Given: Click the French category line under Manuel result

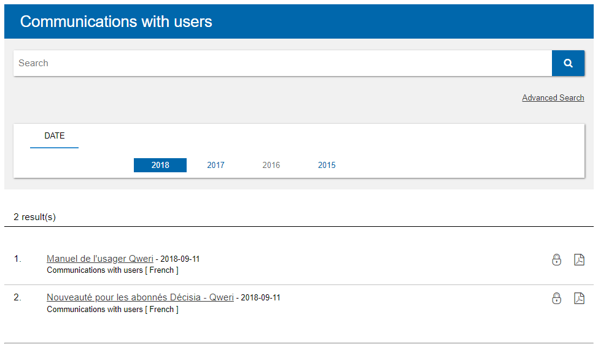Looking at the screenshot, I should 112,270.
